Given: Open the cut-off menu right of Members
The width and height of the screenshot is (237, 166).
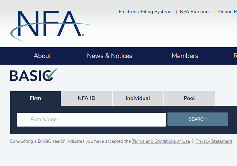Looking at the screenshot, I should tap(235, 56).
